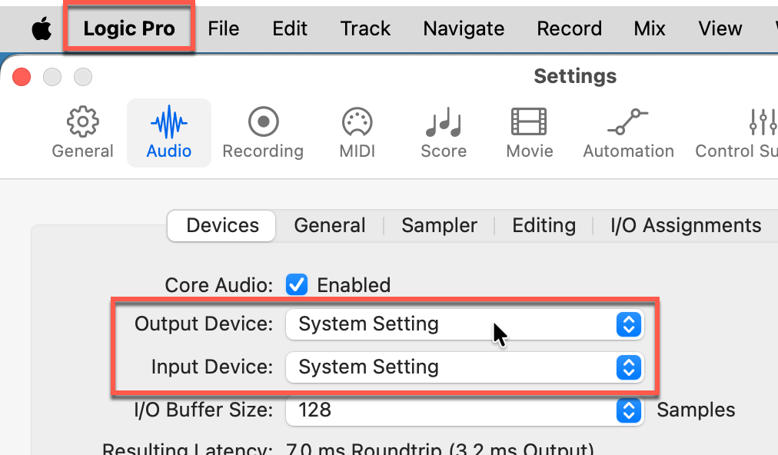
Task: Open the Movie settings film icon
Action: [529, 123]
